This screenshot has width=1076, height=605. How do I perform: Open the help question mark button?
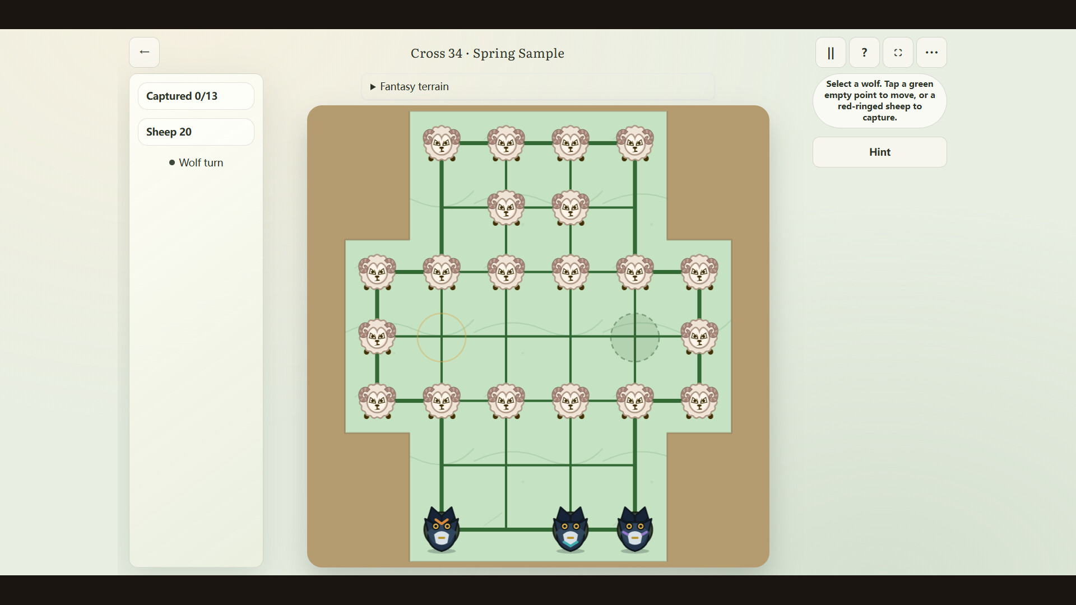864,53
